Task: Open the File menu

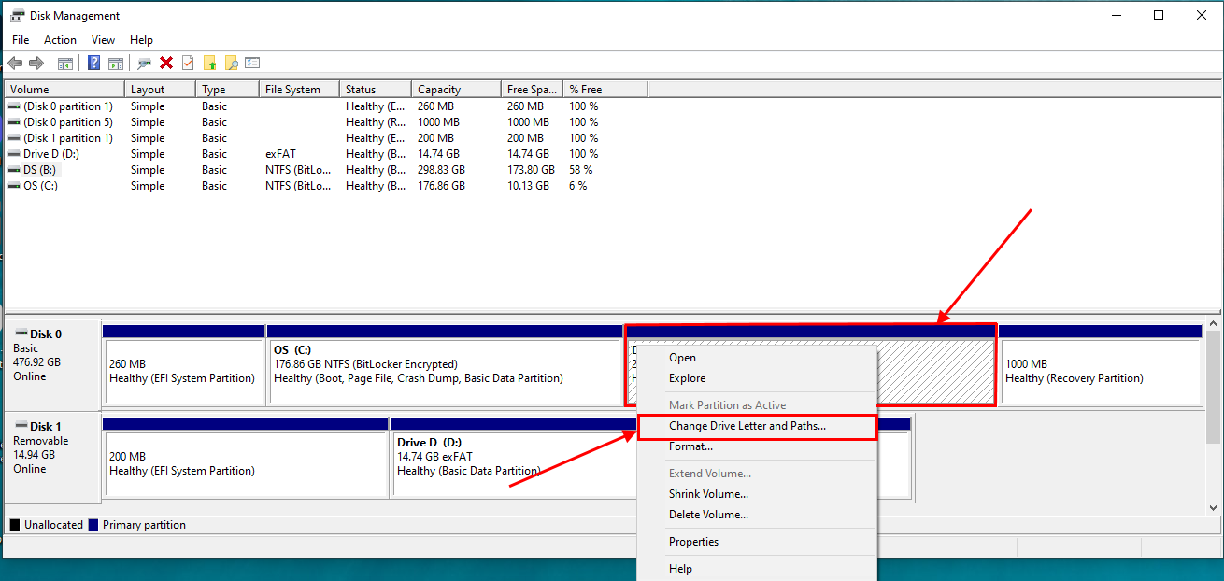Action: [21, 40]
